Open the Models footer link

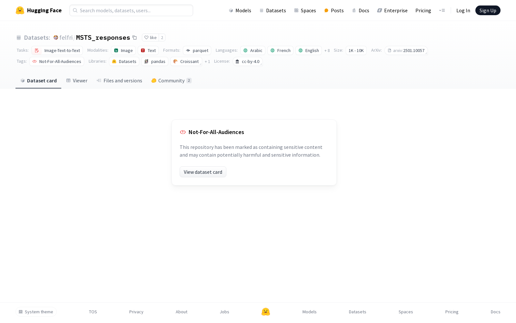pos(310,312)
